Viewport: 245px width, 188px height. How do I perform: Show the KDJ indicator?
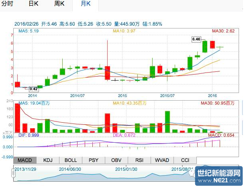pos(48,160)
